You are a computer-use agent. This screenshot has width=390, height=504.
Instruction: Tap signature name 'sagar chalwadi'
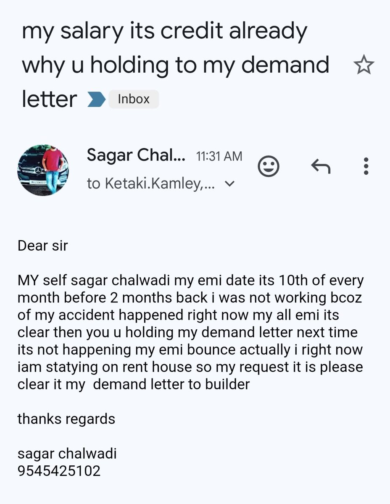click(67, 454)
